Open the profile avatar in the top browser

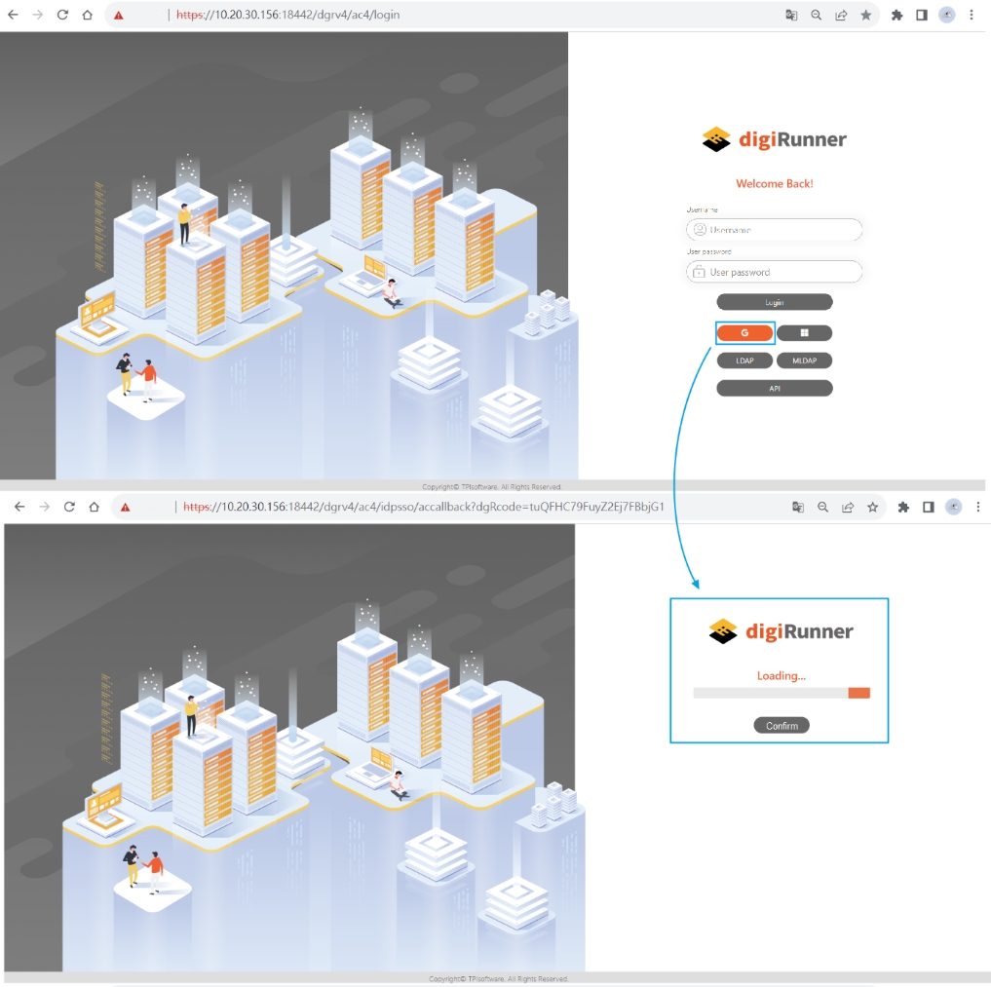[x=946, y=16]
